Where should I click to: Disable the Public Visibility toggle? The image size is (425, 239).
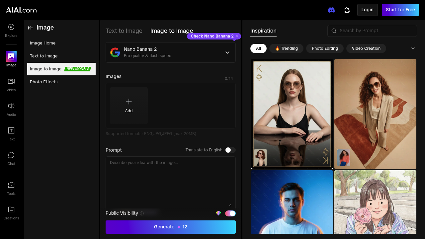[x=230, y=213]
